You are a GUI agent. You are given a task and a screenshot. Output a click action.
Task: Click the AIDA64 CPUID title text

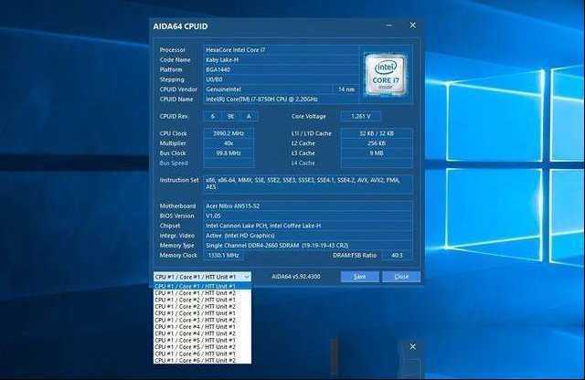point(180,26)
